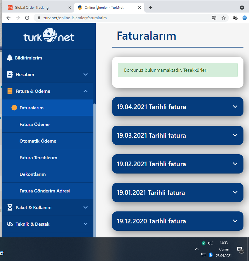
Task: Open Fatura Ödeme submenu item
Action: tap(48, 124)
